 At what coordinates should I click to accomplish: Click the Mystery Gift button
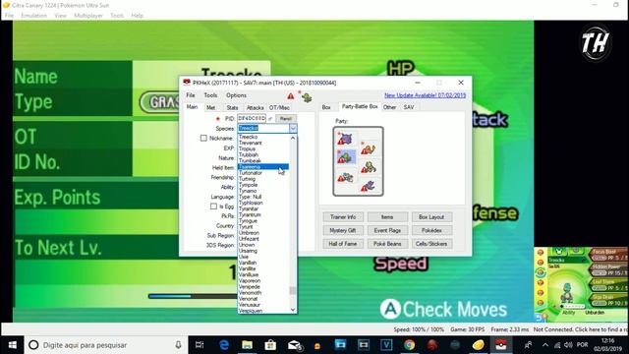point(343,230)
